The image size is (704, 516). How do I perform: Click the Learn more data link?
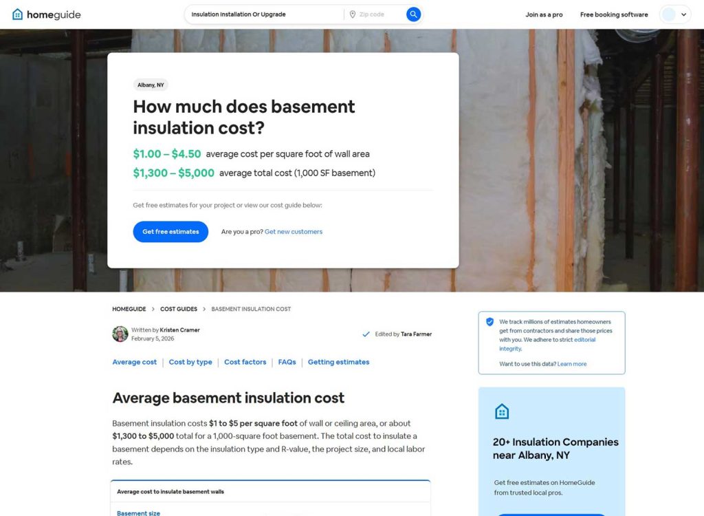pos(571,363)
